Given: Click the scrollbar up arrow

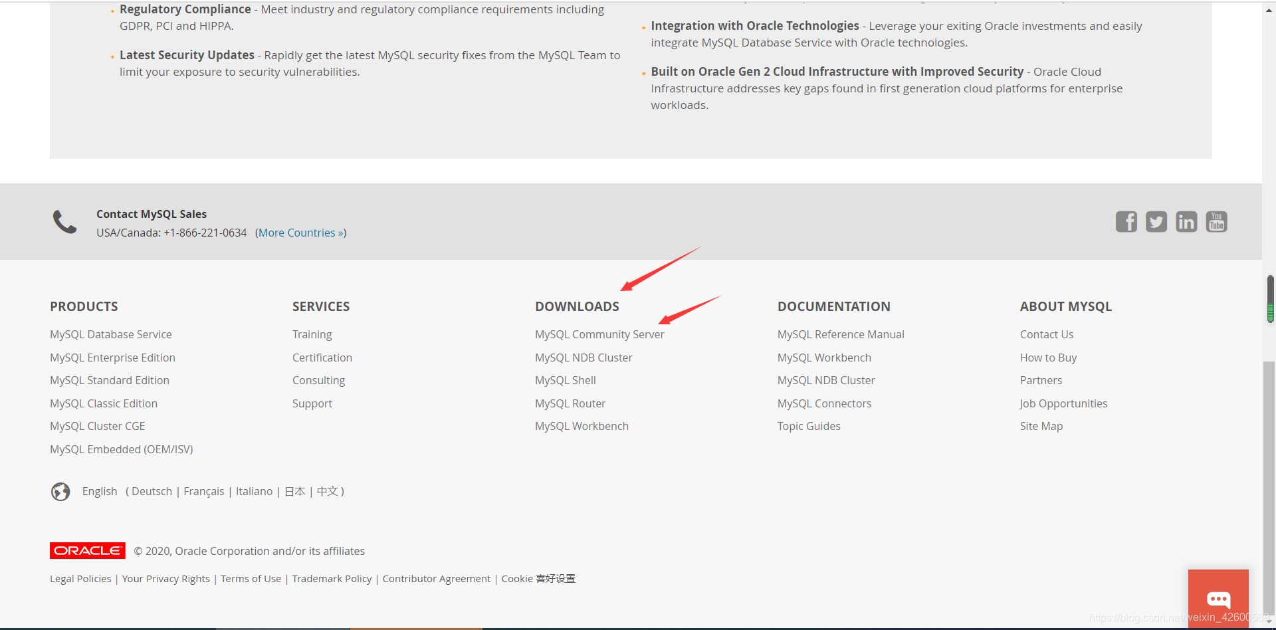Looking at the screenshot, I should pyautogui.click(x=1269, y=9).
